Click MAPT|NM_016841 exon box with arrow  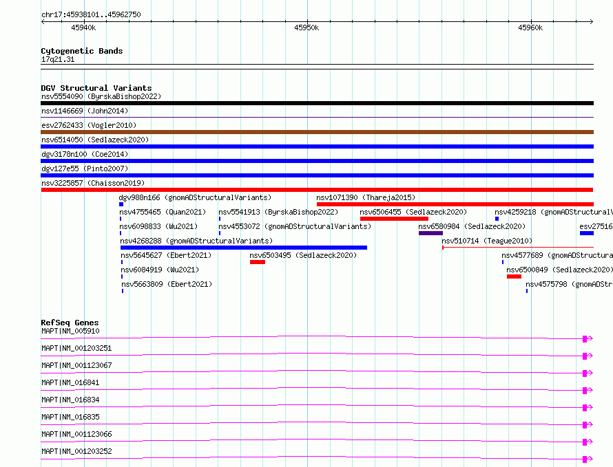588,391
